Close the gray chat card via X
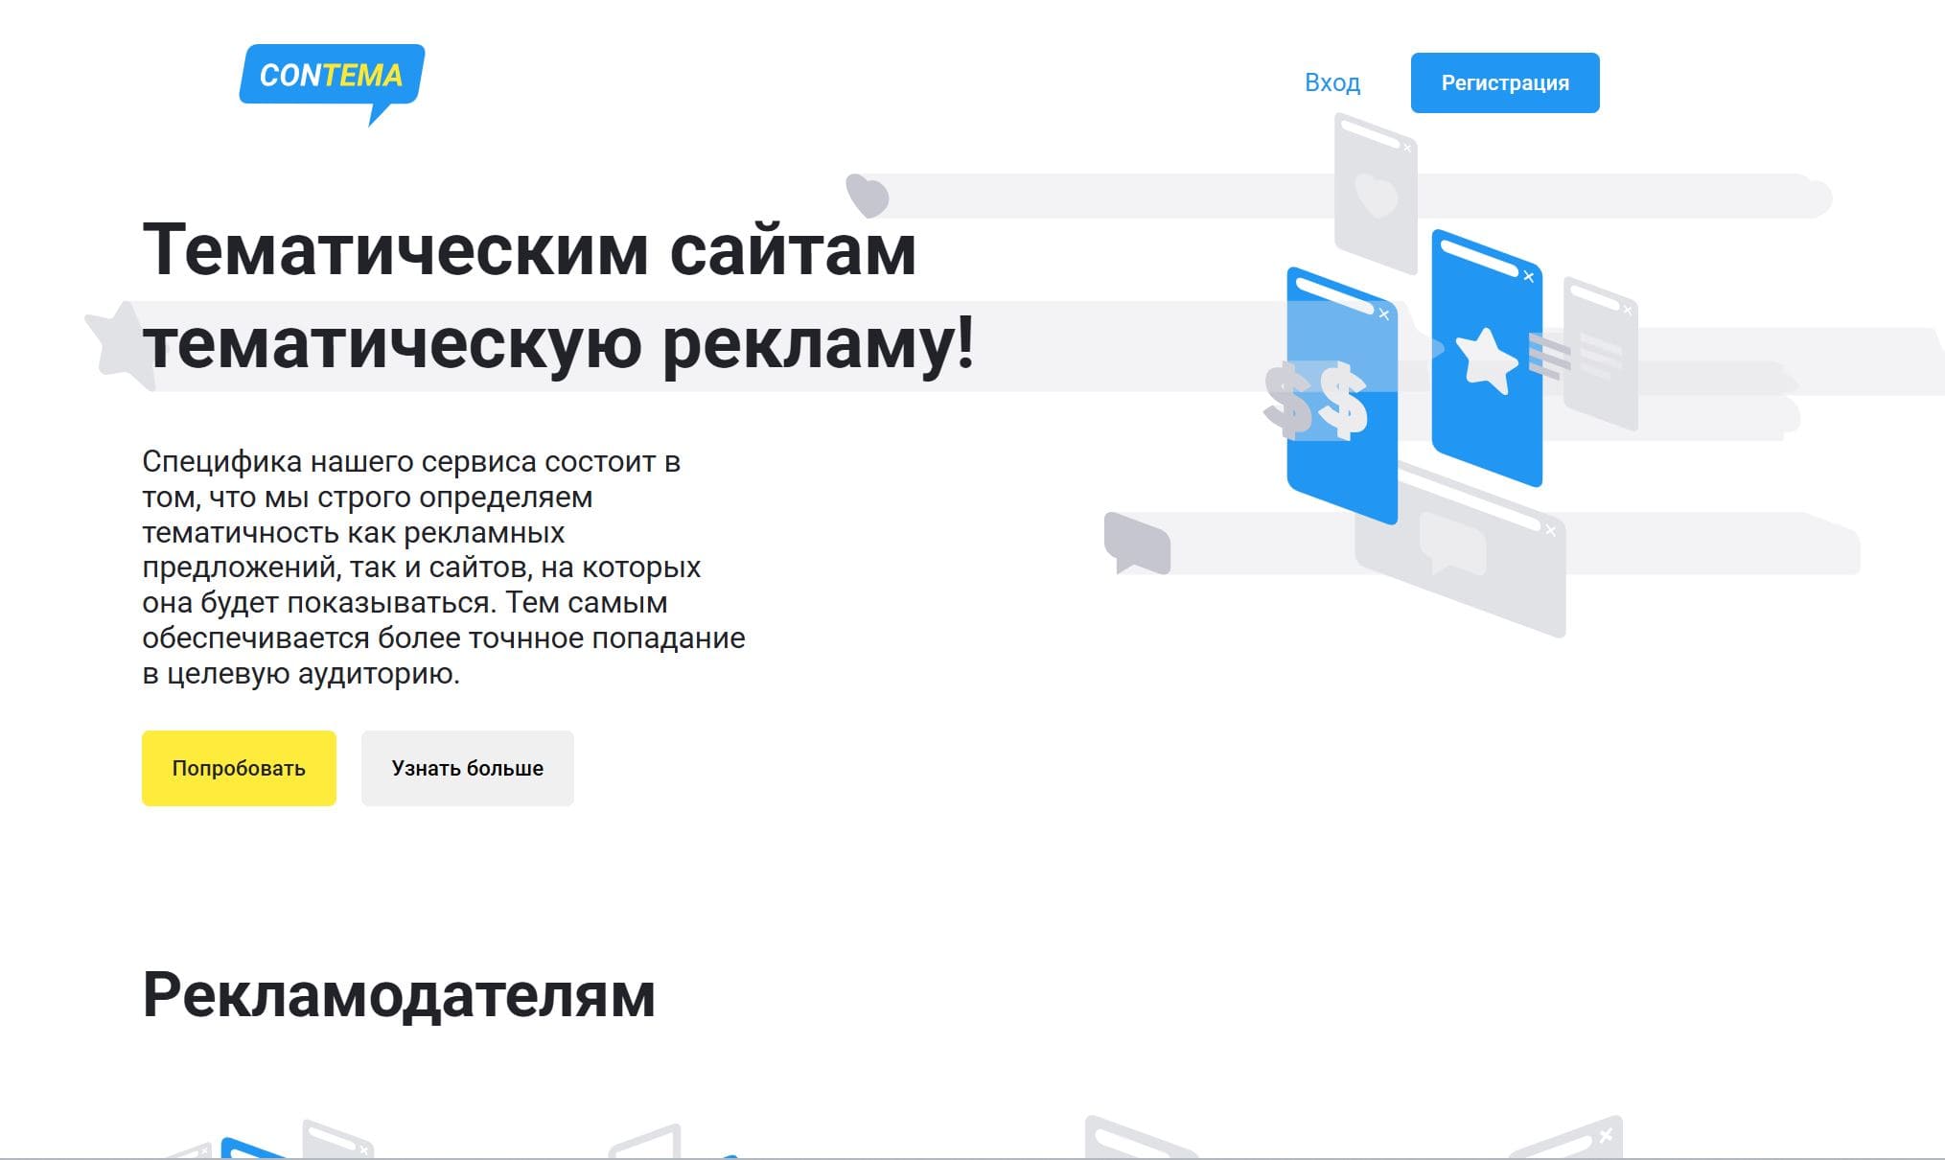Viewport: 1945px width, 1160px height. [x=1551, y=530]
